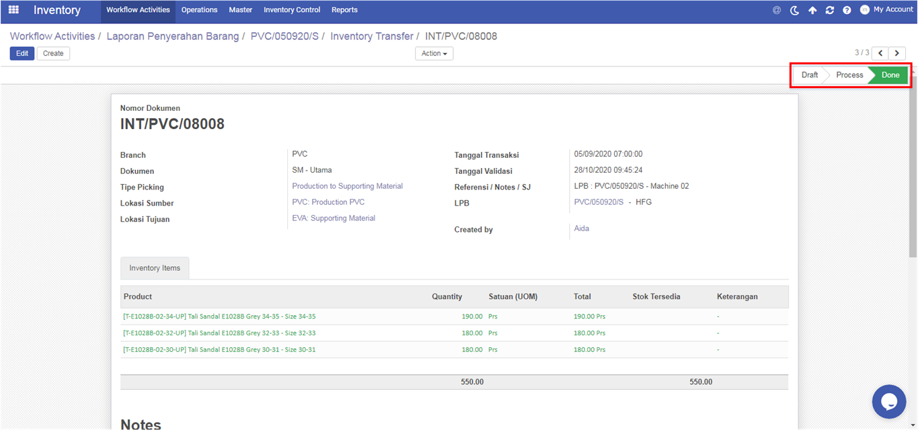
Task: Click the Edit button
Action: click(22, 53)
